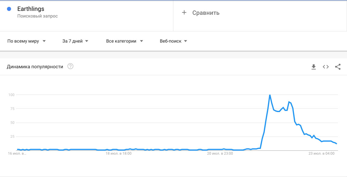Open help for Динамика популярности

[x=70, y=66]
